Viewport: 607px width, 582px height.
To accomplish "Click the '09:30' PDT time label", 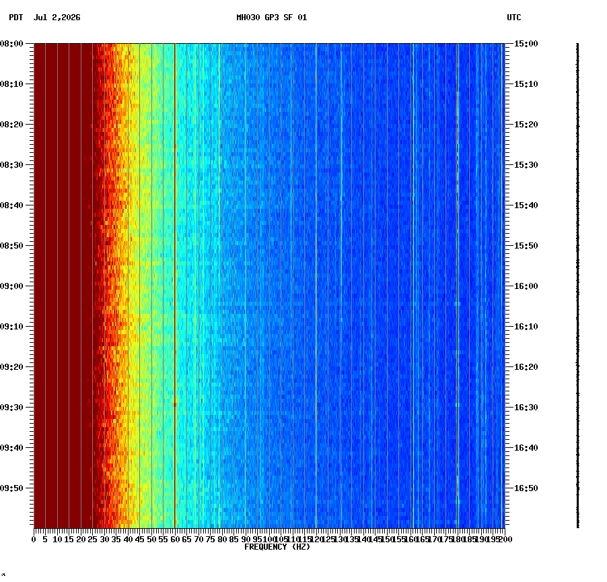I will (11, 408).
